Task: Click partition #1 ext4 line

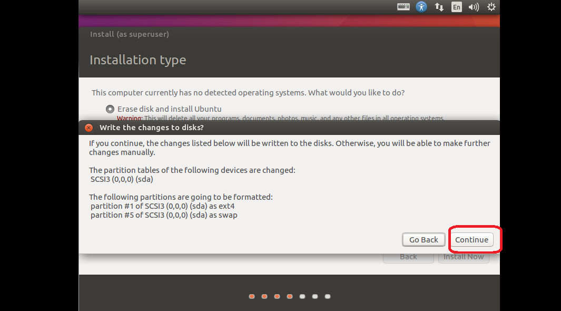Action: 162,206
